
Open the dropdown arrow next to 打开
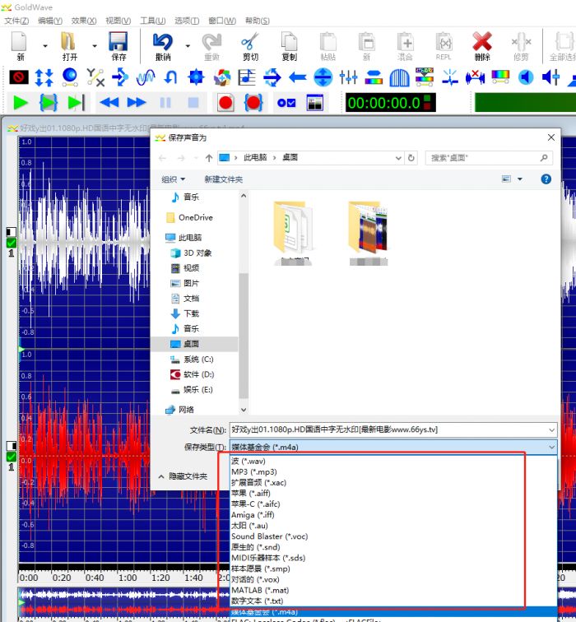pos(95,46)
